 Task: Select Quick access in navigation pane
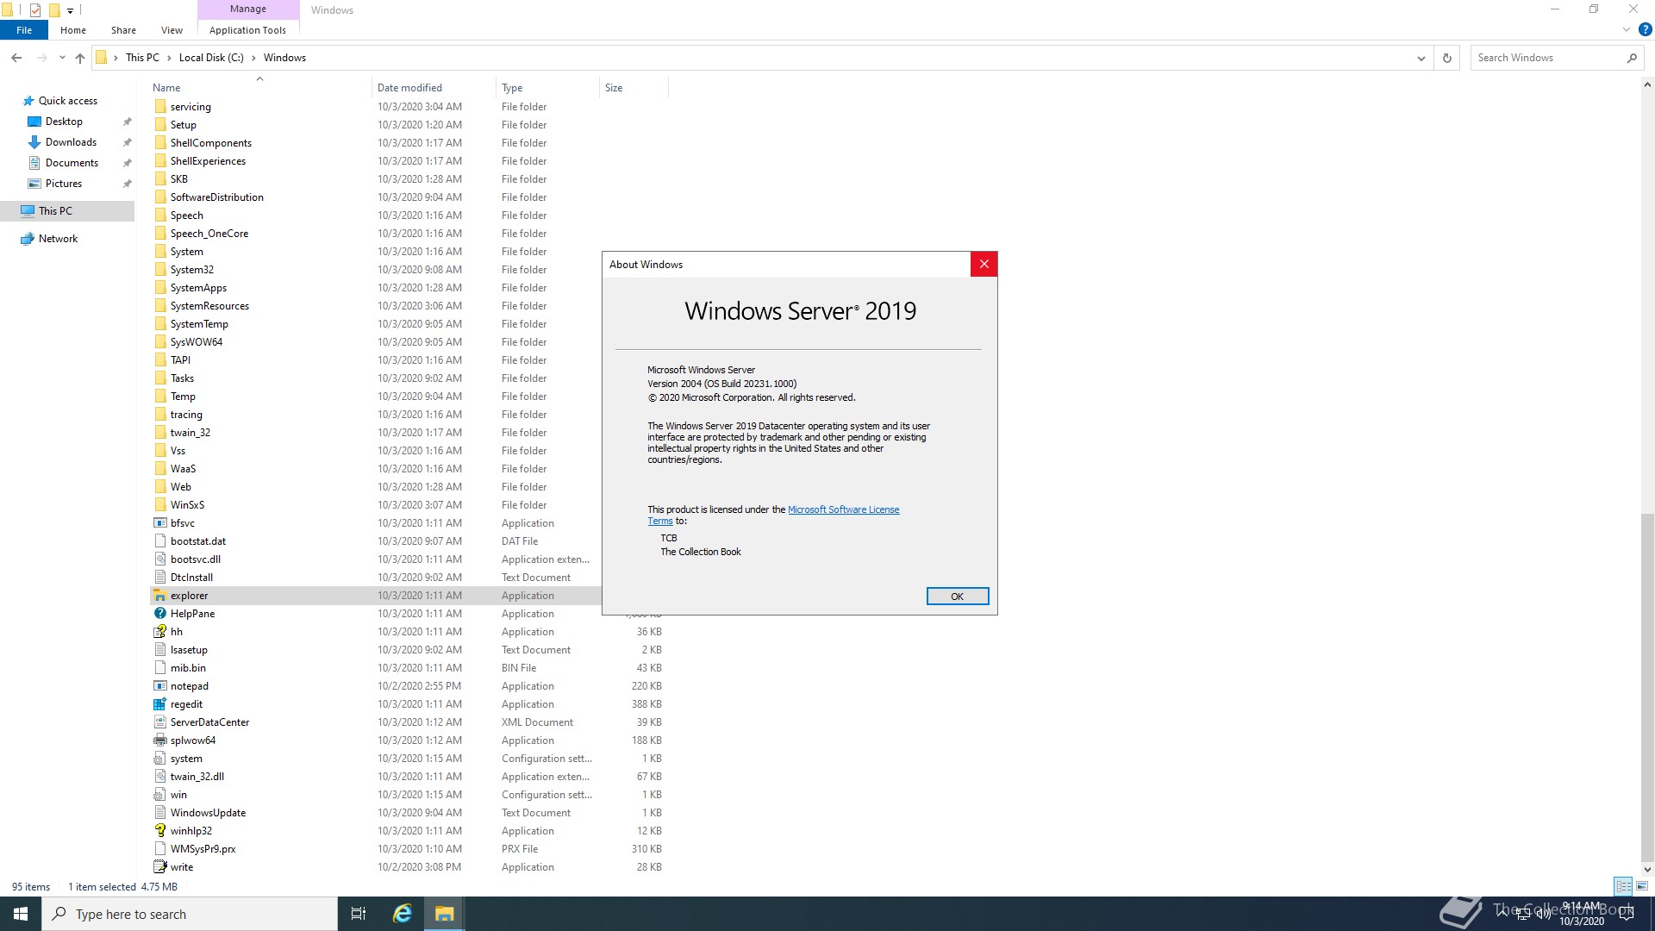(x=68, y=101)
